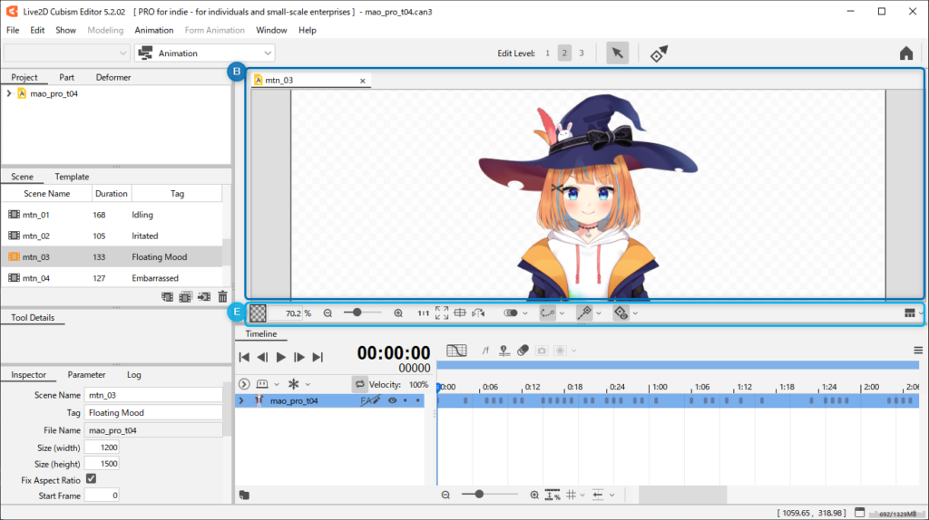Step back one frame
Viewport: 929px width, 520px height.
click(262, 357)
